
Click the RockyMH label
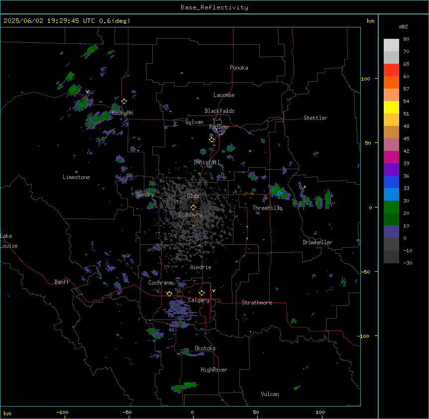pos(122,113)
